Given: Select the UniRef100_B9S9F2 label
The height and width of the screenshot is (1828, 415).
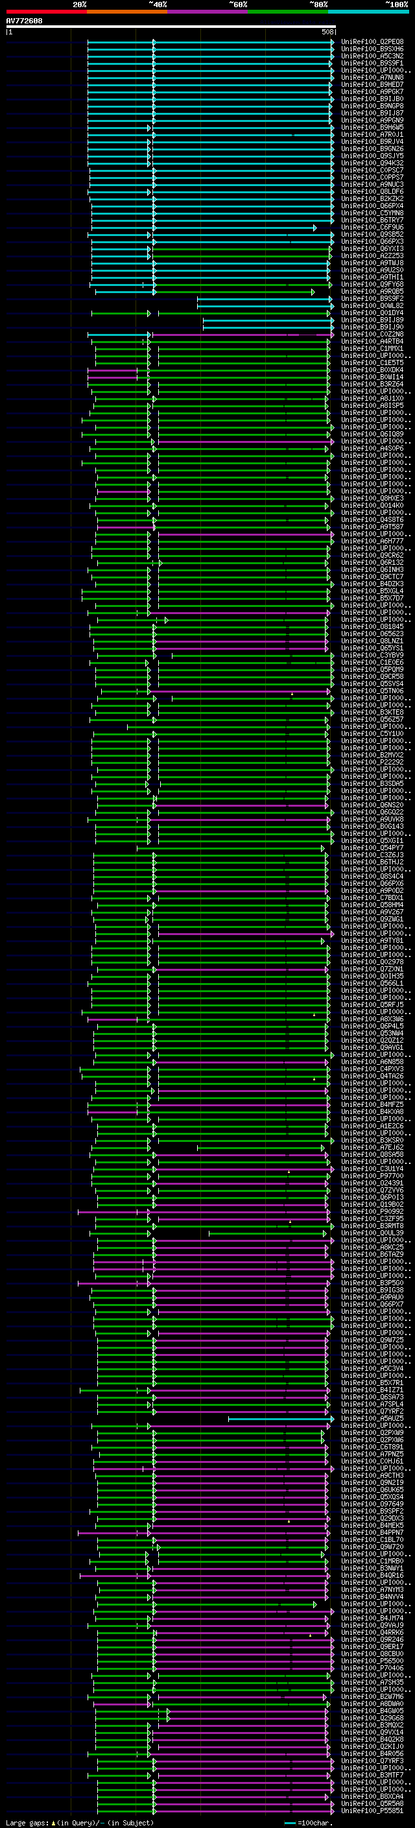Looking at the screenshot, I should [x=372, y=299].
